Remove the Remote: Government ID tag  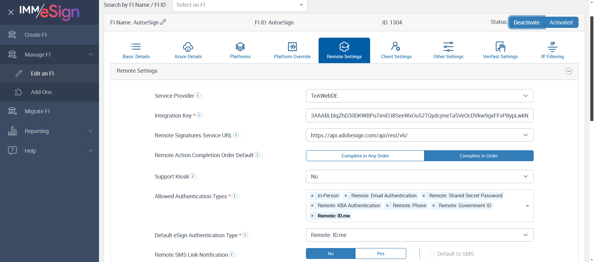pyautogui.click(x=434, y=206)
